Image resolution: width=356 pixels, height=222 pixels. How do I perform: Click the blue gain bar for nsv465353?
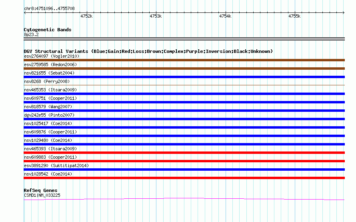coord(184,94)
